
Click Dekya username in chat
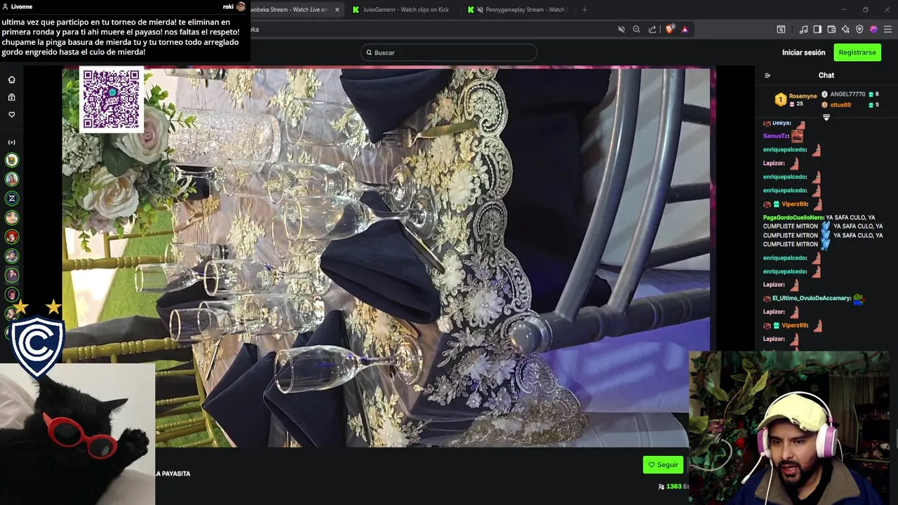point(782,123)
